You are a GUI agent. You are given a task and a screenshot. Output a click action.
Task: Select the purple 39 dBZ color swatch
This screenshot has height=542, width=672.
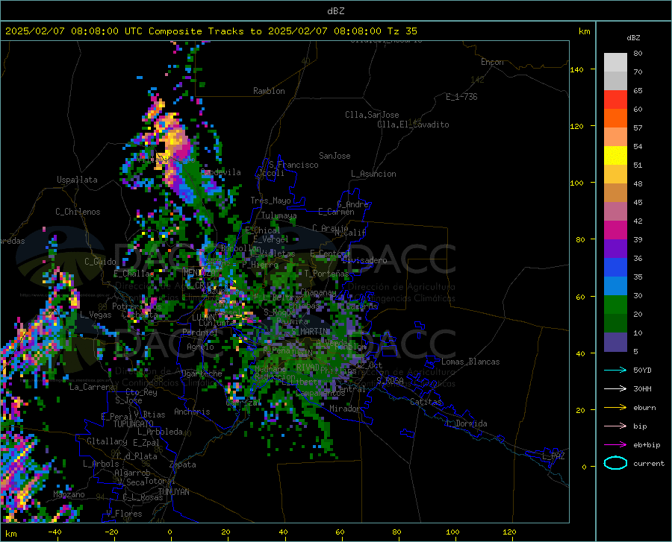click(x=615, y=249)
